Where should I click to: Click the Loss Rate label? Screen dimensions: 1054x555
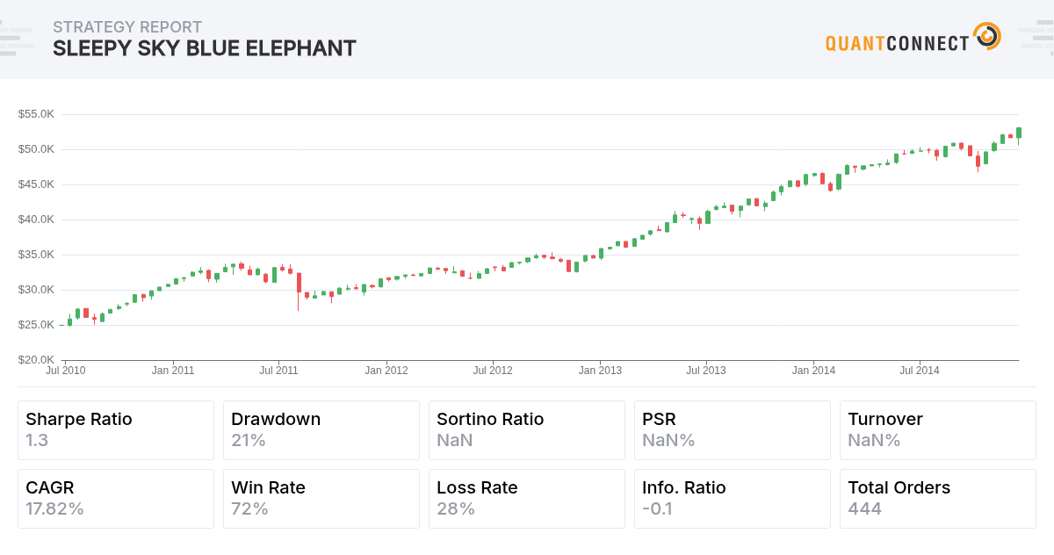tap(477, 488)
